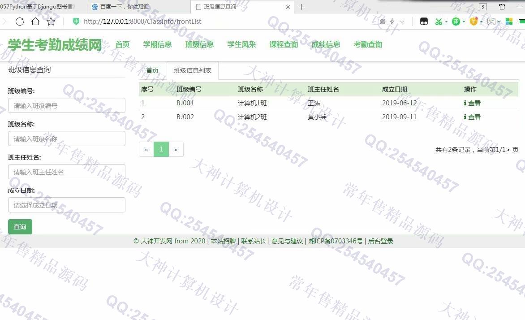
Task: View details of class BJ002
Action: (x=472, y=117)
